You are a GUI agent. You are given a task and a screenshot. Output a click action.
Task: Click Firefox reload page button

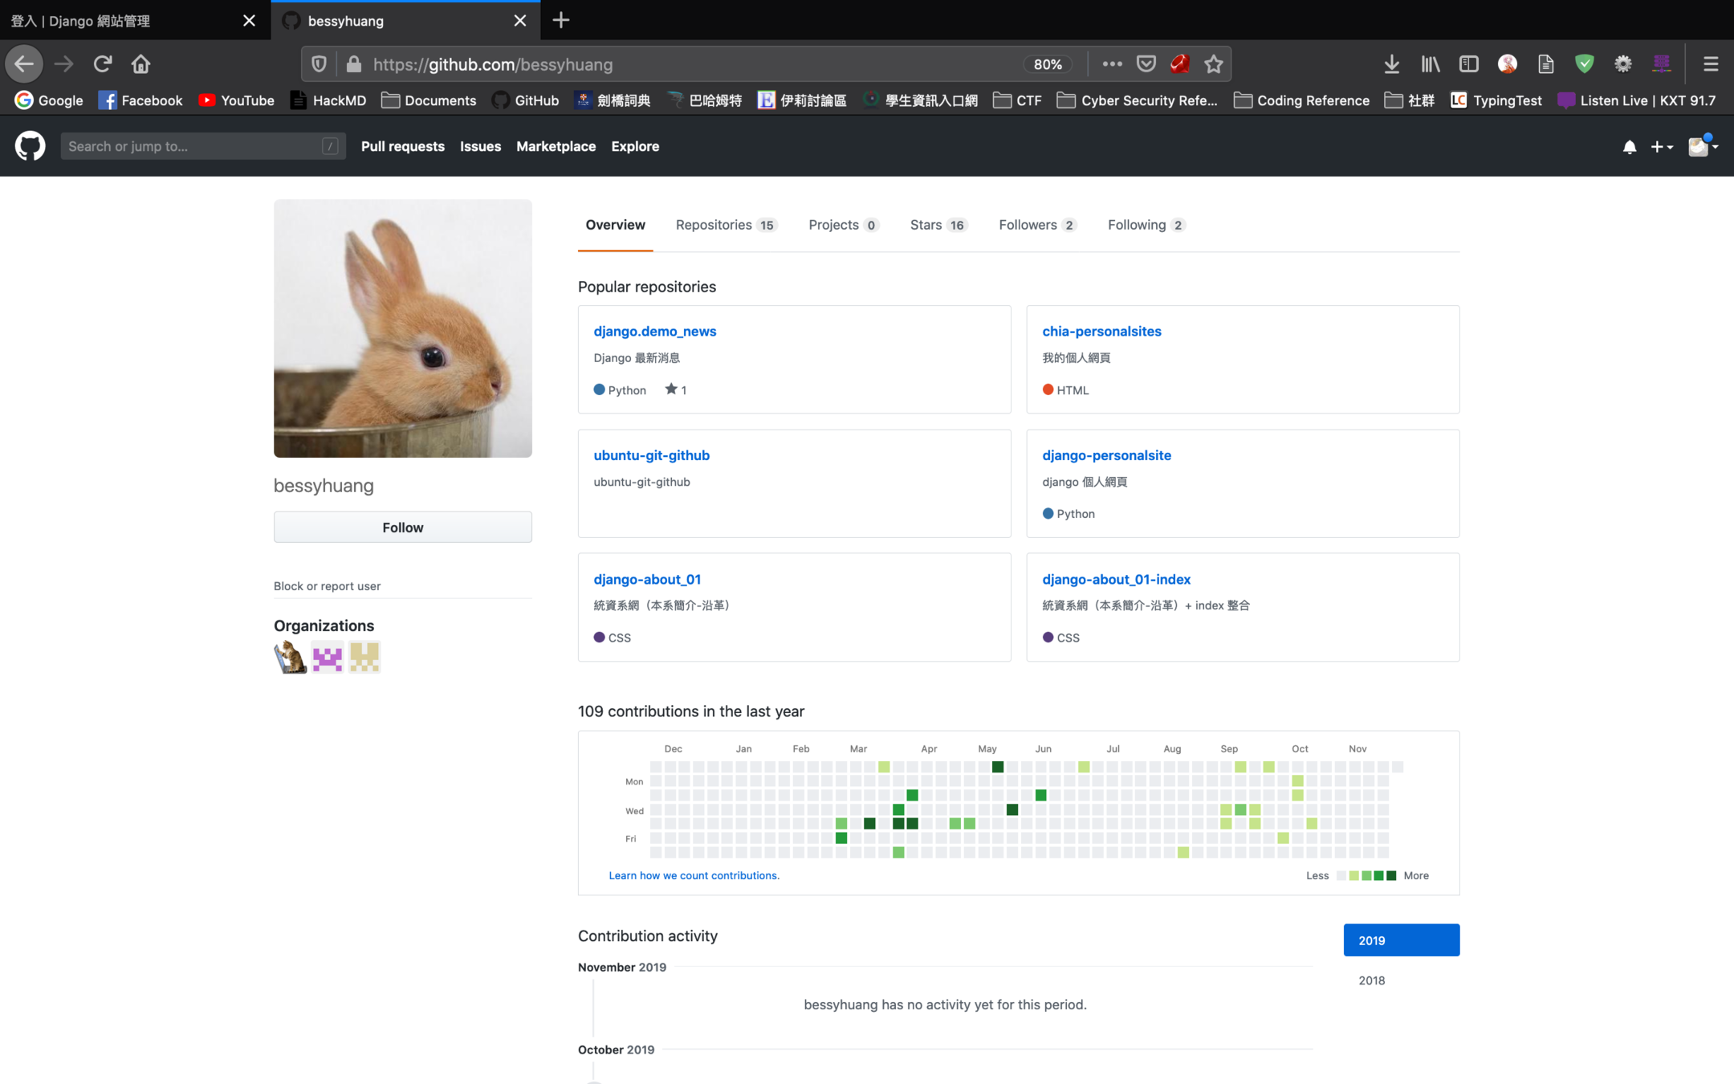(102, 64)
